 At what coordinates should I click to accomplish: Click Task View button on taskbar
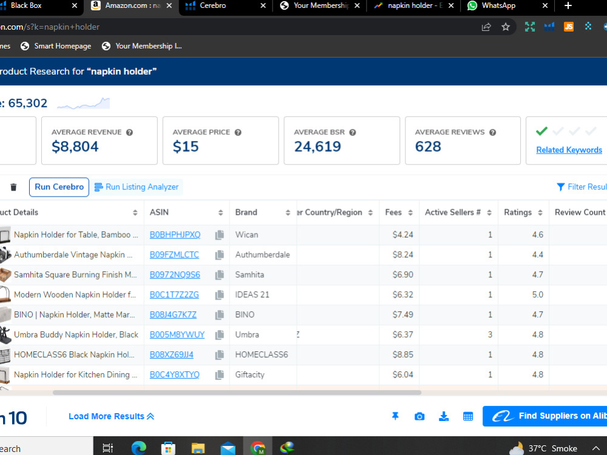tap(107, 448)
